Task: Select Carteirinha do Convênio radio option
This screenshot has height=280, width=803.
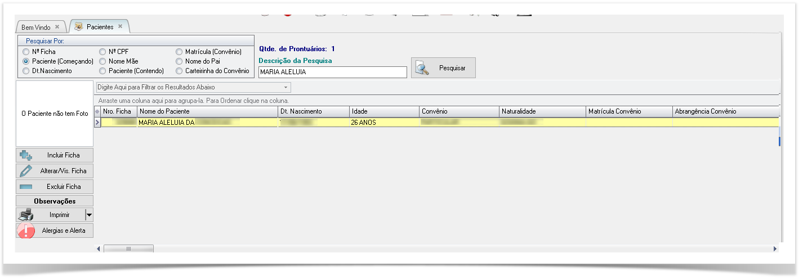Action: (x=180, y=71)
